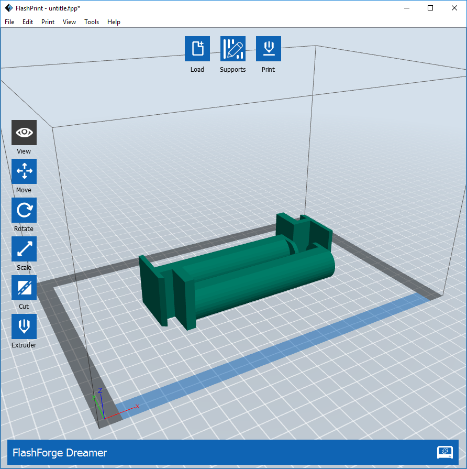This screenshot has height=469, width=467.
Task: Click the printer status icon in bottom bar
Action: tap(445, 452)
